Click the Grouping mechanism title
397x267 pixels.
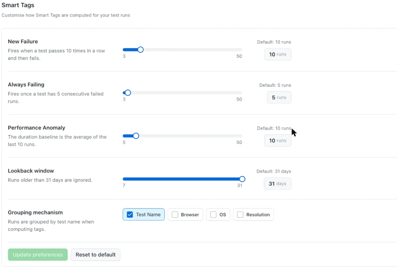tap(35, 212)
